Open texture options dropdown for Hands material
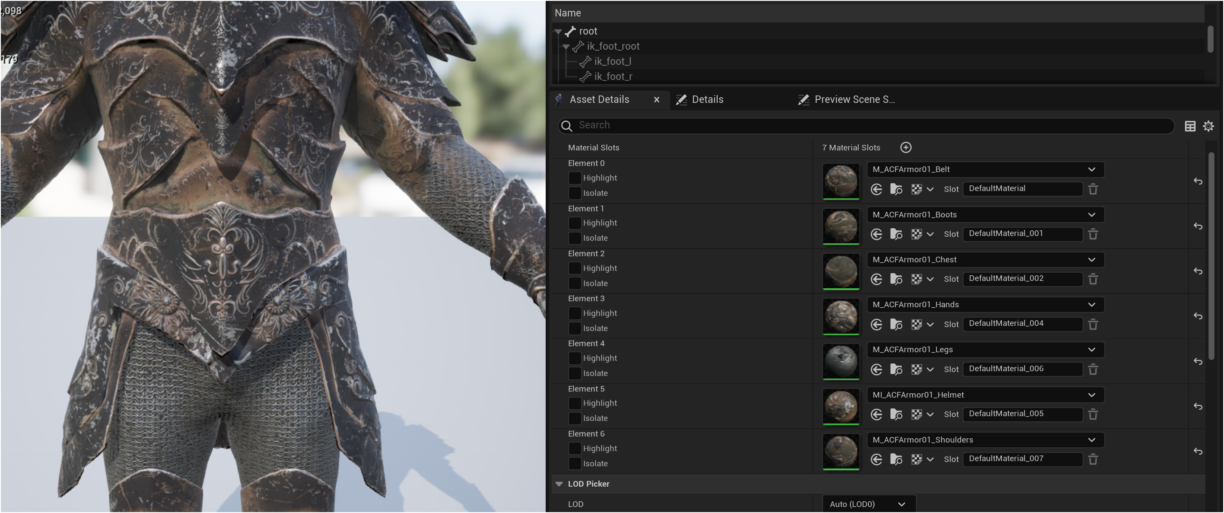Screen dimensions: 1224x513 coord(922,324)
